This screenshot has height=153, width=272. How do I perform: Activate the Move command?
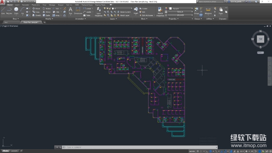pos(36,8)
